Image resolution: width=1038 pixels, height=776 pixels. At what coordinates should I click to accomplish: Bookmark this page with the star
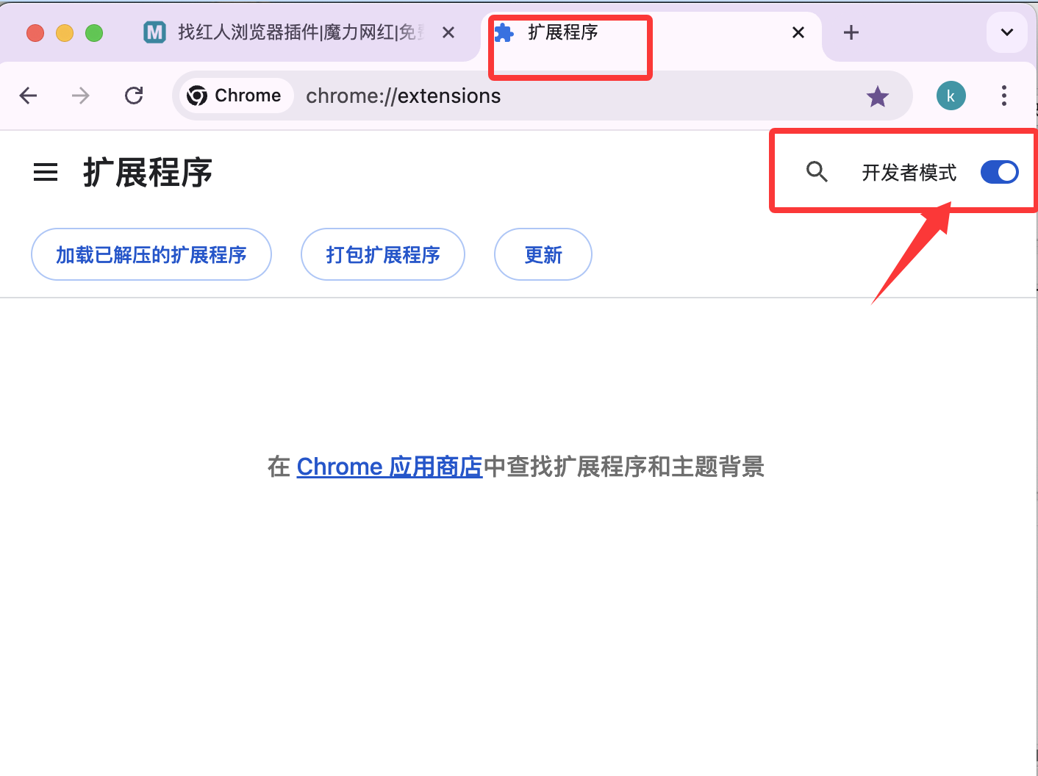click(877, 96)
